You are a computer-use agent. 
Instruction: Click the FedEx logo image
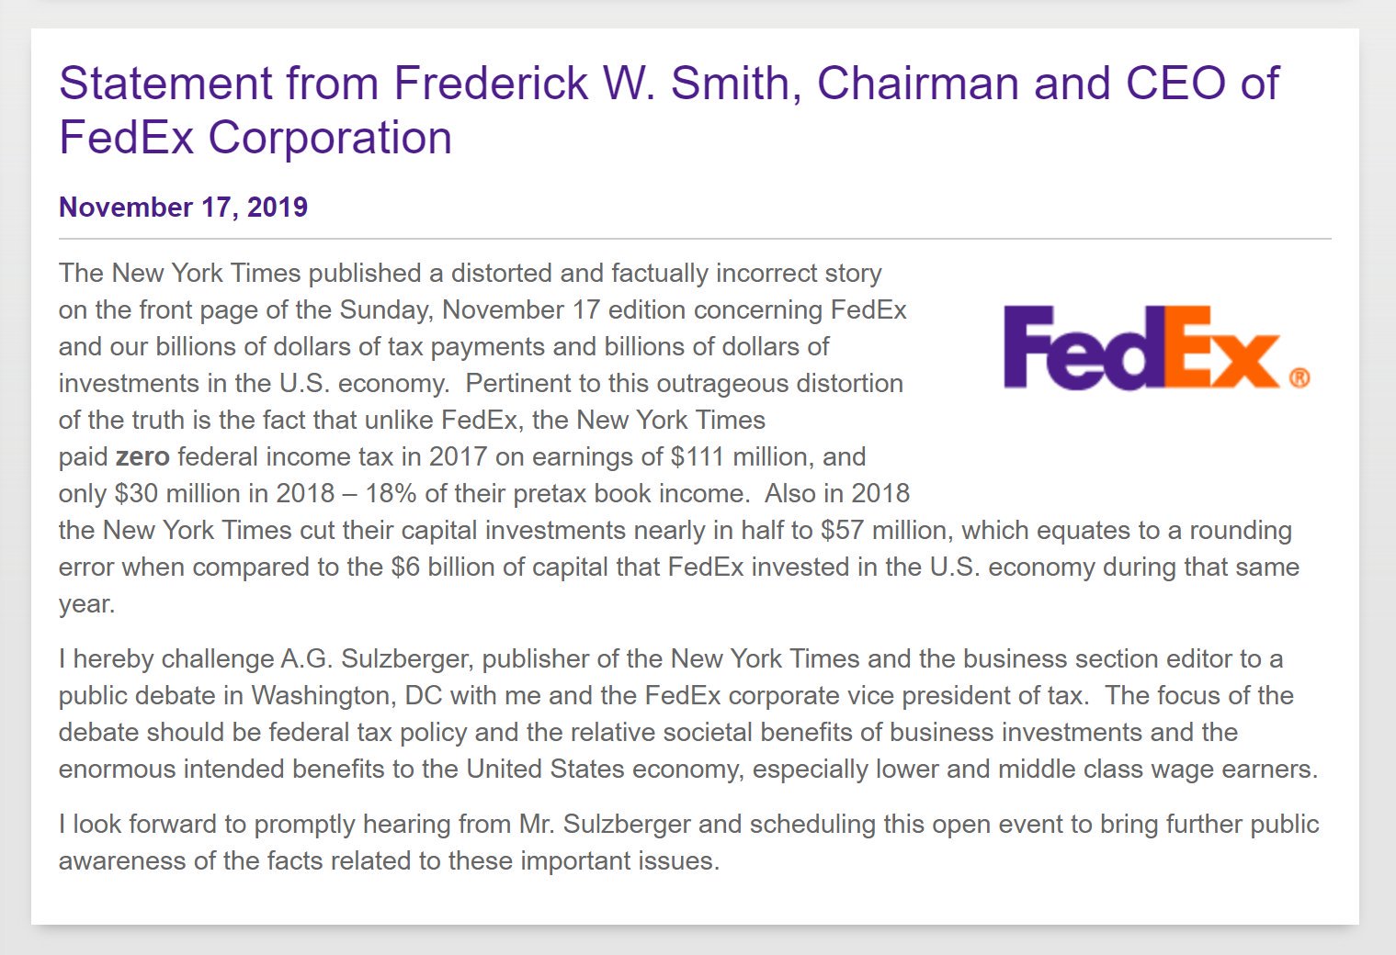(x=1157, y=347)
